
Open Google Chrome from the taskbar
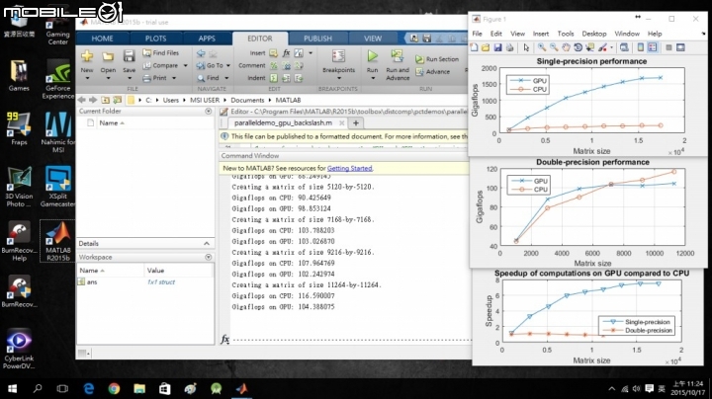point(114,388)
